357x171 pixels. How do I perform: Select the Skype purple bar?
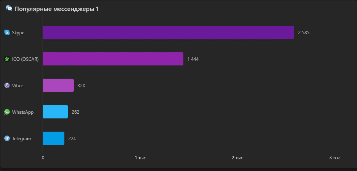tap(169, 32)
